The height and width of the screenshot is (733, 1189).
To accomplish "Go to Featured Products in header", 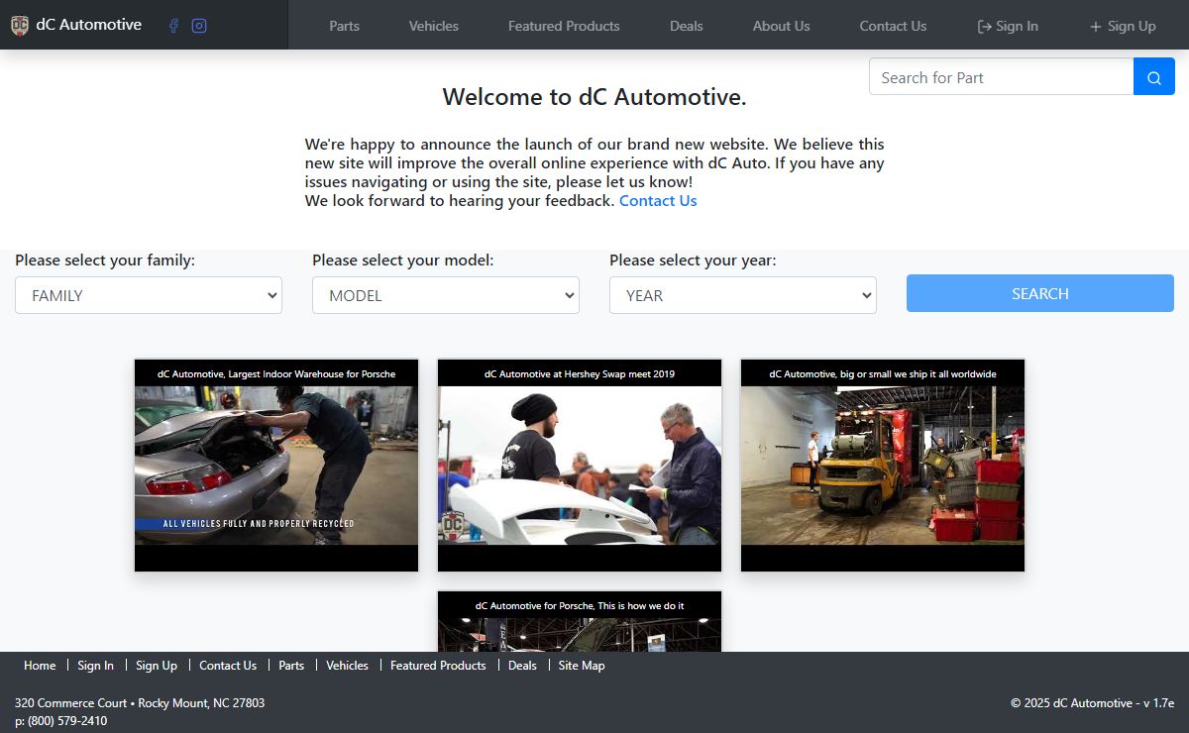I will pyautogui.click(x=564, y=26).
